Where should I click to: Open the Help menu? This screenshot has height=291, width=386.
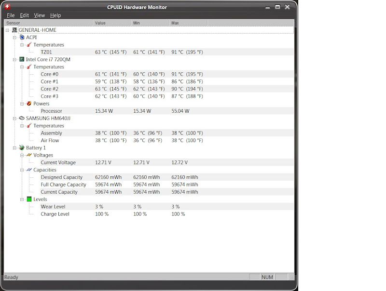55,15
